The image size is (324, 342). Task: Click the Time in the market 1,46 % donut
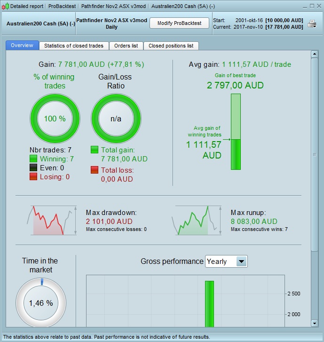41,303
